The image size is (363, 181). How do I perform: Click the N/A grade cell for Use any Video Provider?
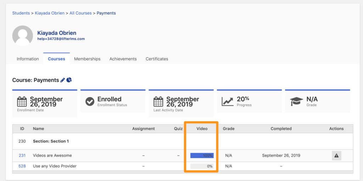coord(229,166)
